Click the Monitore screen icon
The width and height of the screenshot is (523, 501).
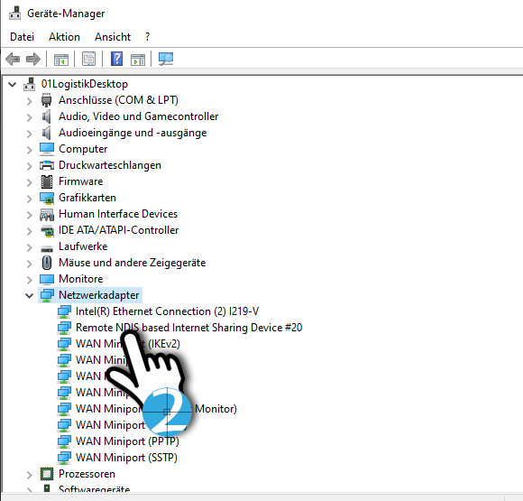pyautogui.click(x=47, y=279)
